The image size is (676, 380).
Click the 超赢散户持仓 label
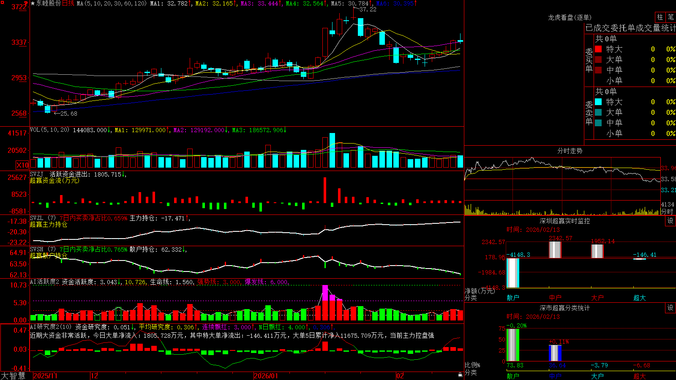49,255
